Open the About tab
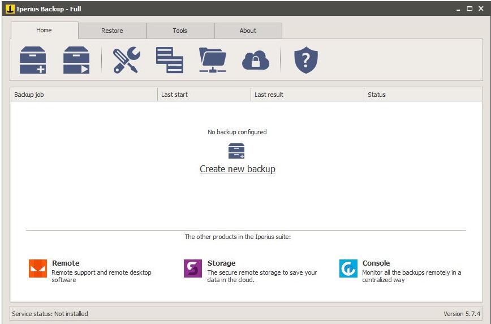The image size is (491, 324). tap(248, 31)
